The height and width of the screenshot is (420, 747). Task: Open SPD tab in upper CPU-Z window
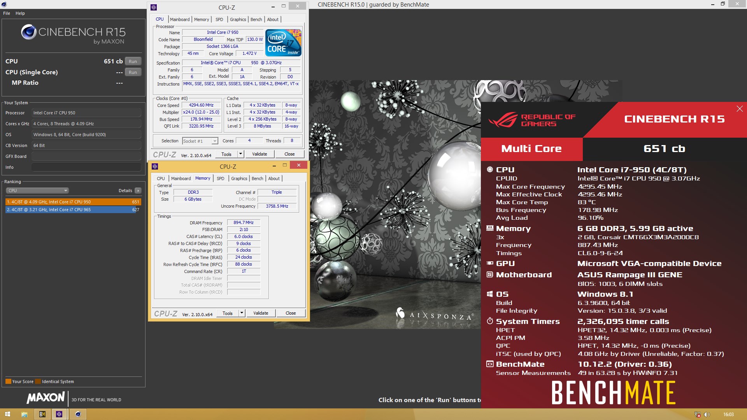pos(219,19)
